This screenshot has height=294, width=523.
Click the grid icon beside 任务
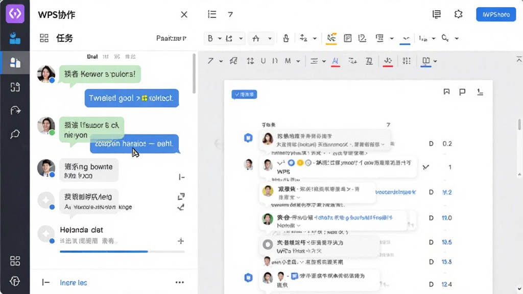click(x=44, y=38)
